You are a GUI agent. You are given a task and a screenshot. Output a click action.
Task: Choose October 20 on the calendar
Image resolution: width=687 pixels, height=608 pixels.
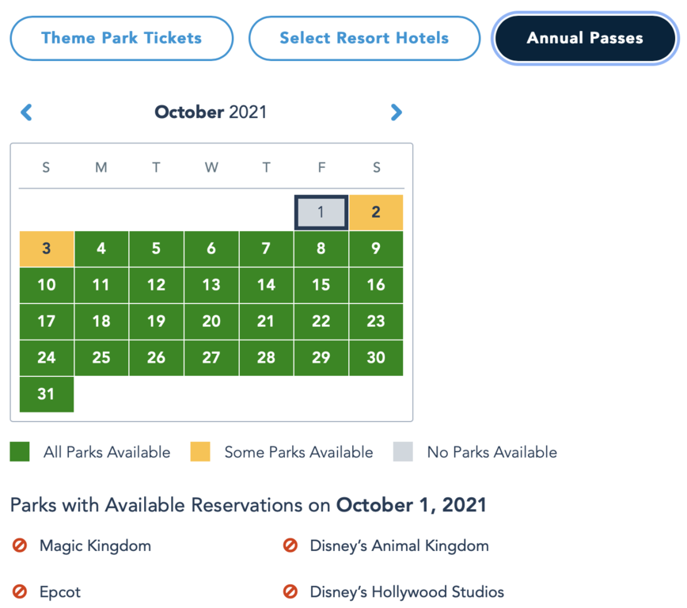[211, 321]
